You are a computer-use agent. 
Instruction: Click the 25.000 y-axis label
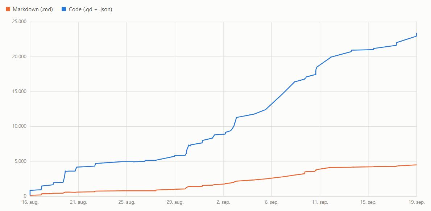click(x=19, y=22)
